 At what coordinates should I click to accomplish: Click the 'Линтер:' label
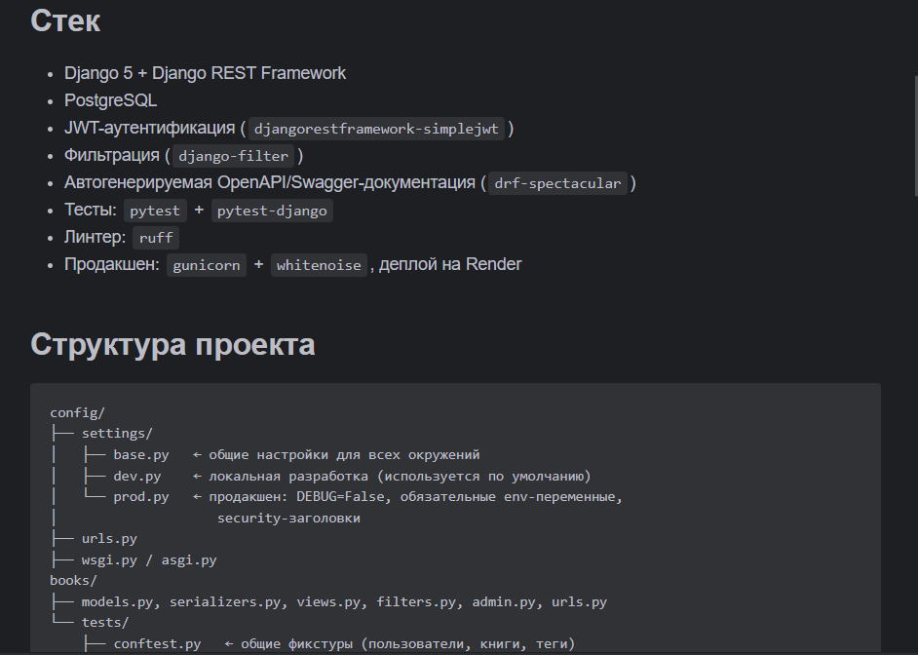pyautogui.click(x=96, y=237)
